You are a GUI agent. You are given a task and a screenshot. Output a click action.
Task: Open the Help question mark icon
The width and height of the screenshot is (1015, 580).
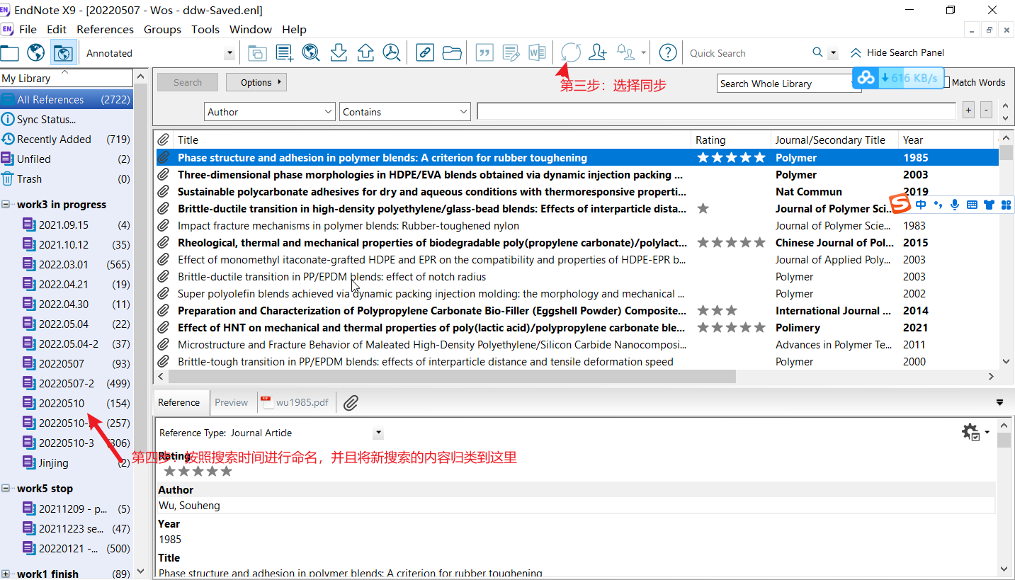coord(667,52)
